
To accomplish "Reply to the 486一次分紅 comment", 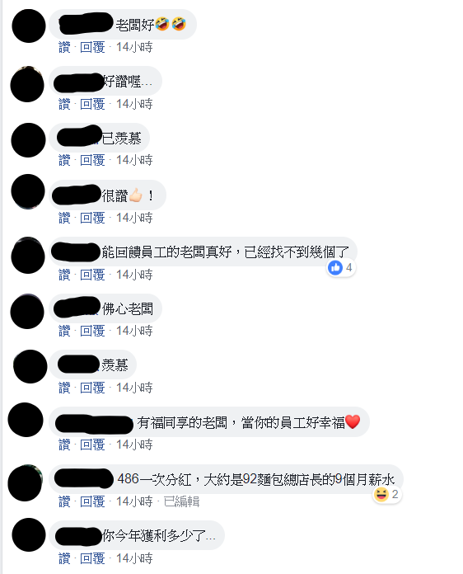I will (92, 502).
